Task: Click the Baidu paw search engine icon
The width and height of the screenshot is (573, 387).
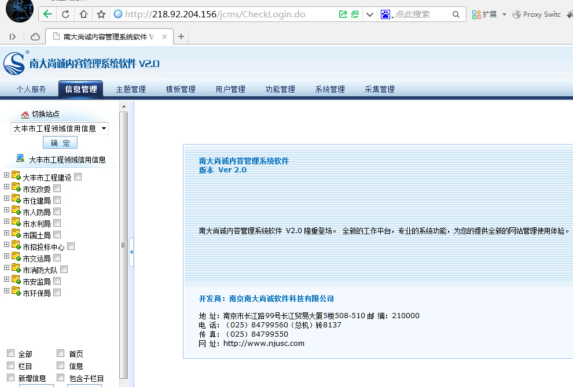Action: [x=385, y=14]
